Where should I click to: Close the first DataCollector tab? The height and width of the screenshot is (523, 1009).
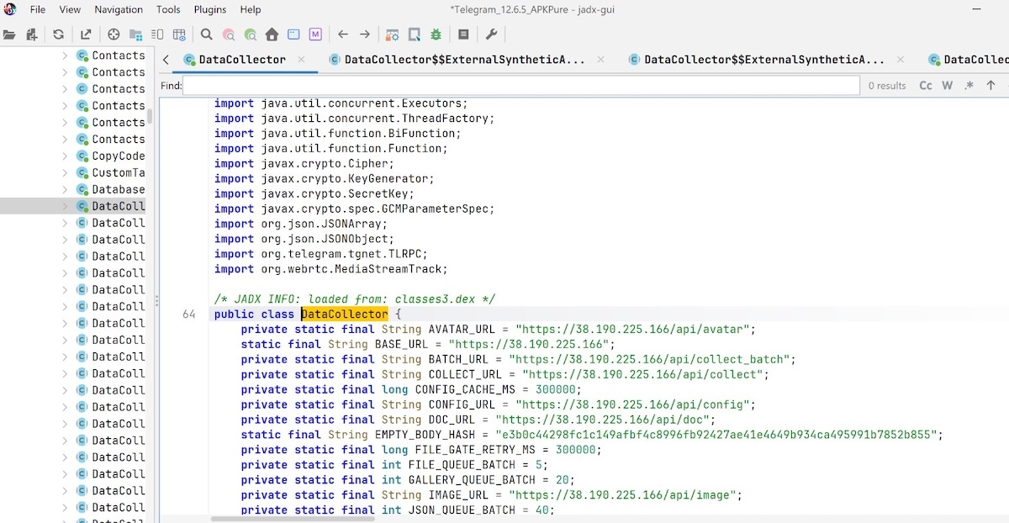[x=303, y=60]
